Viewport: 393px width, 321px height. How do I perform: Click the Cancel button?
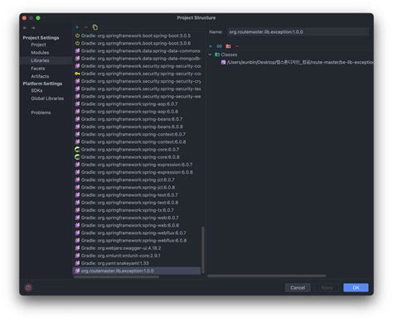point(298,288)
